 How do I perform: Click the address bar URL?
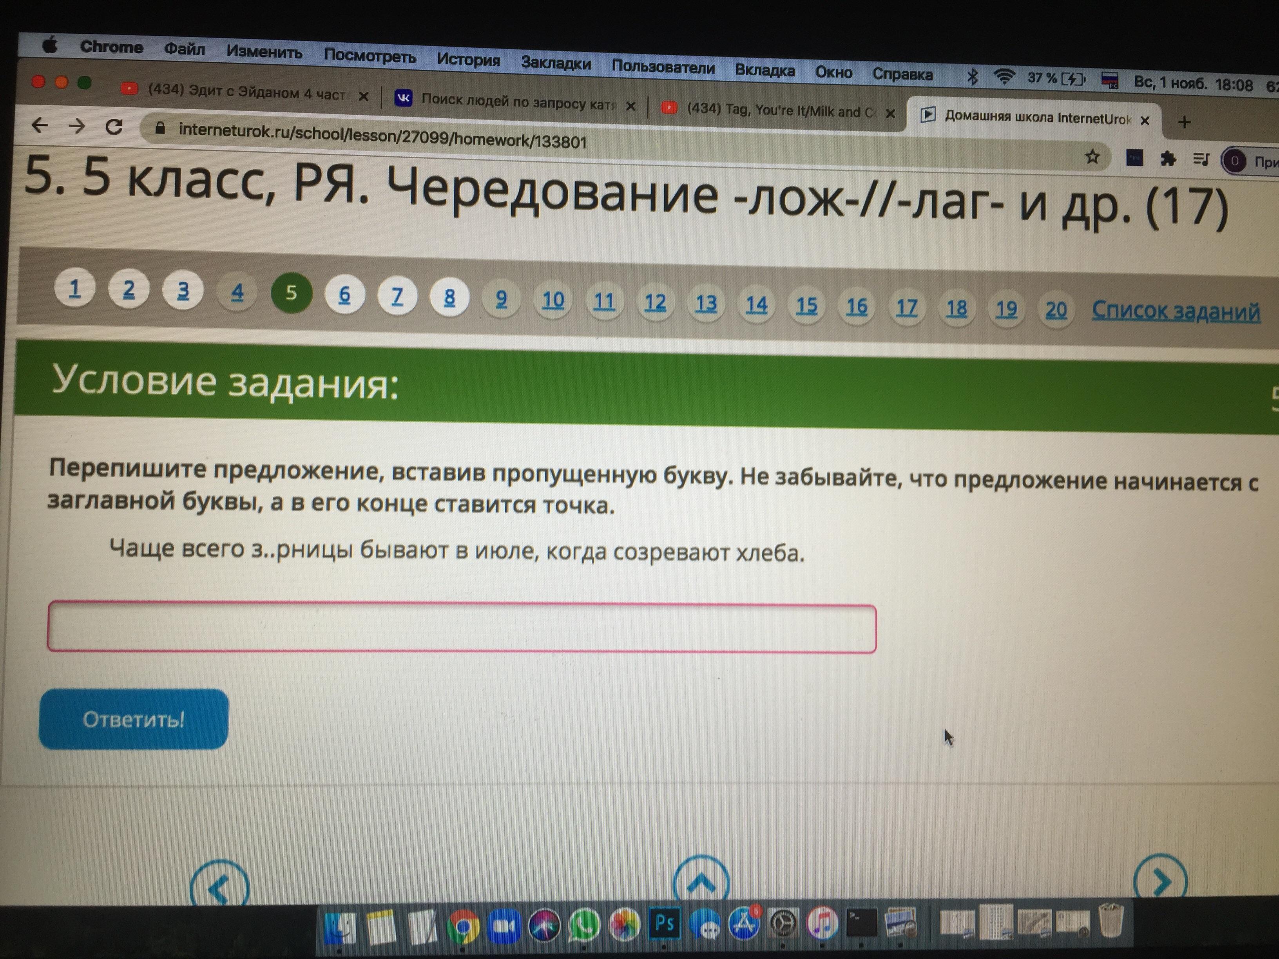[383, 136]
